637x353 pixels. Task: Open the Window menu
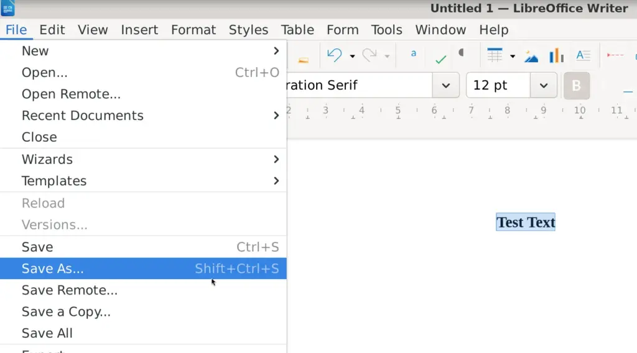point(440,30)
